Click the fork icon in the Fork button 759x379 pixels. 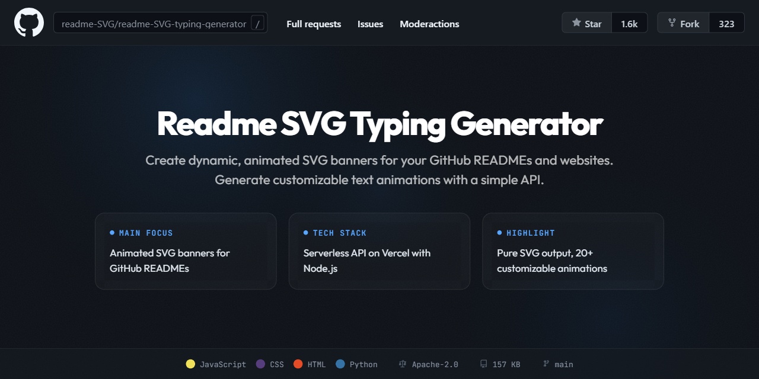pos(671,23)
